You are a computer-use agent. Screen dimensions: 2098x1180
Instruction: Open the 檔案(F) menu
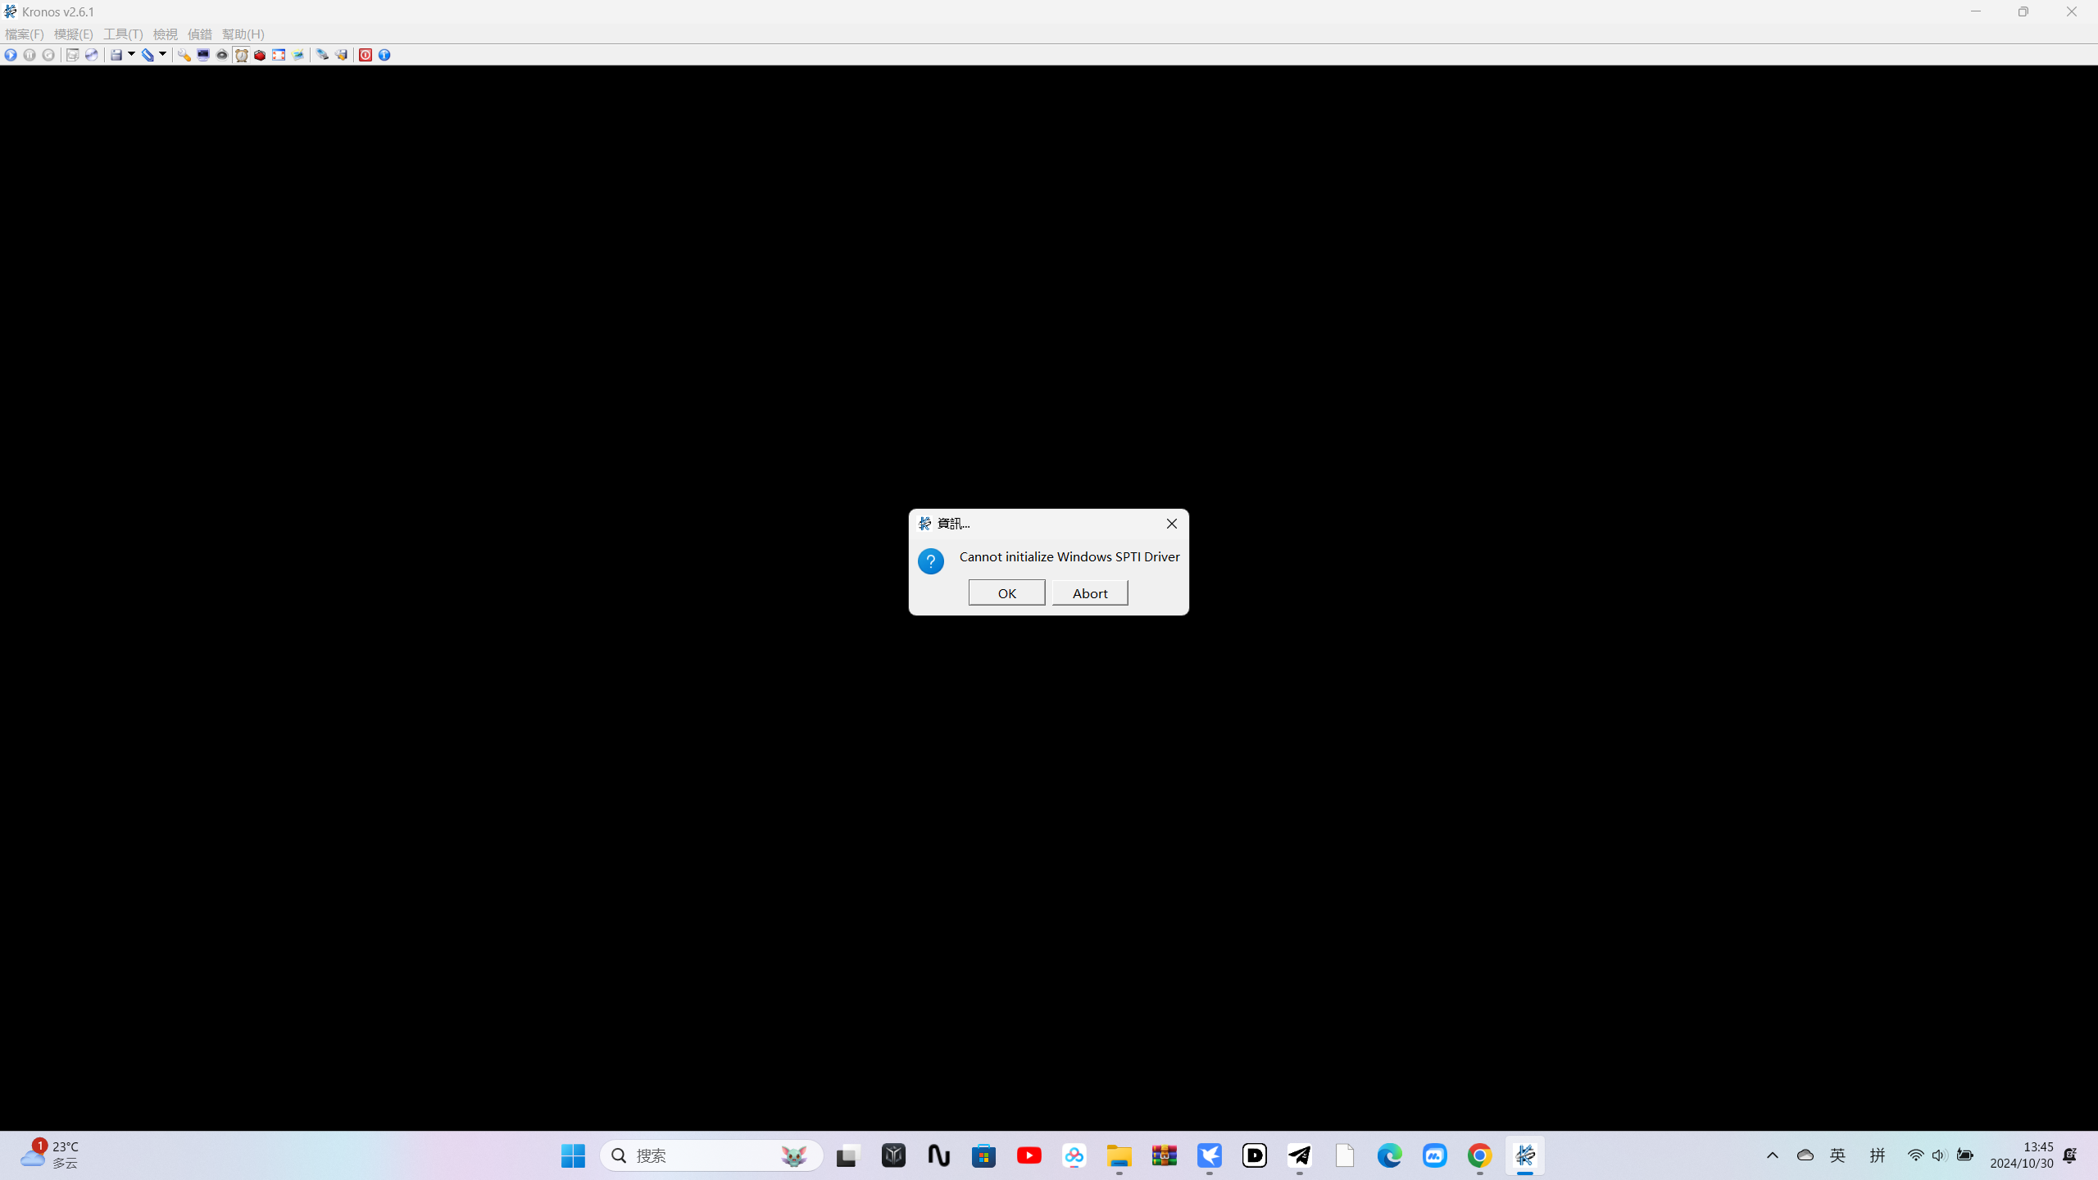[x=25, y=34]
